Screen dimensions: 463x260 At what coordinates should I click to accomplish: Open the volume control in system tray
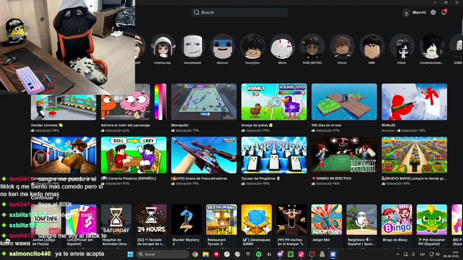[437, 254]
